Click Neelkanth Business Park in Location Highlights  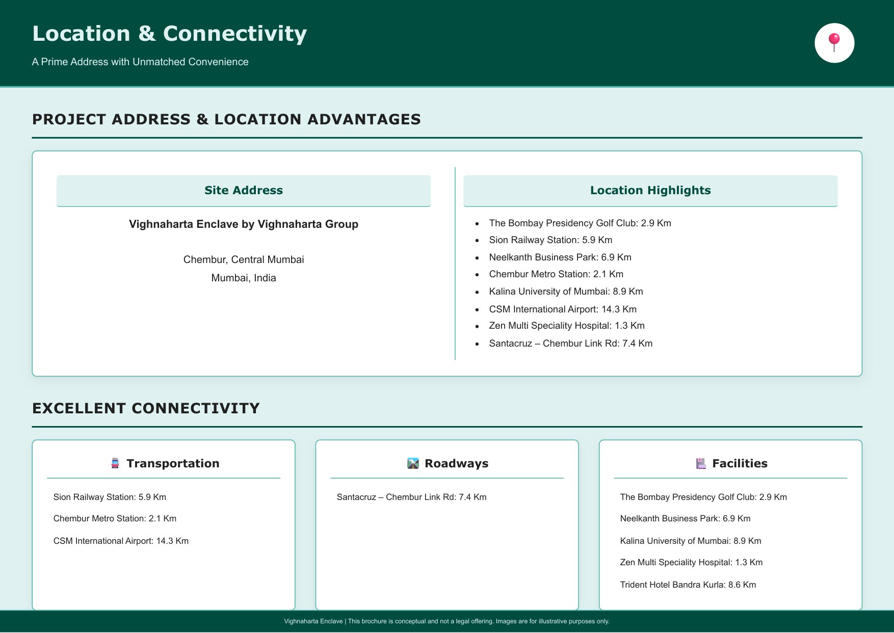(x=560, y=257)
